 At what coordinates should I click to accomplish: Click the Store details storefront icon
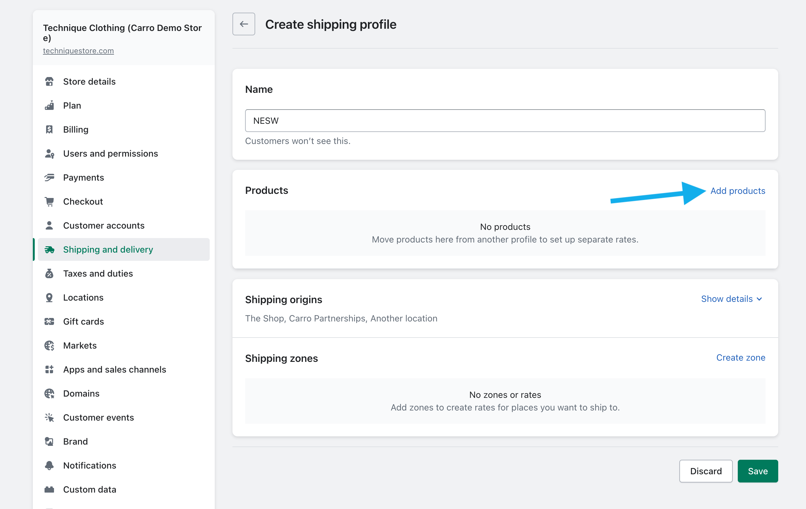pyautogui.click(x=49, y=81)
